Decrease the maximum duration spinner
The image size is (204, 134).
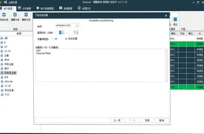click(x=77, y=33)
